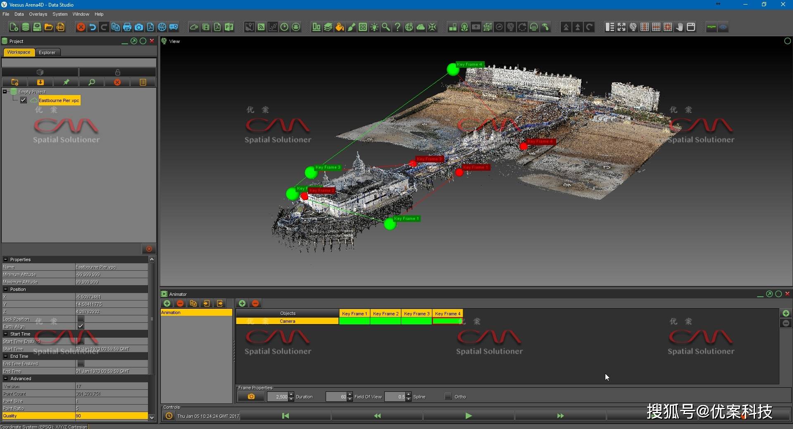This screenshot has height=429, width=793.
Task: Collapse the Position properties section
Action: coord(6,289)
